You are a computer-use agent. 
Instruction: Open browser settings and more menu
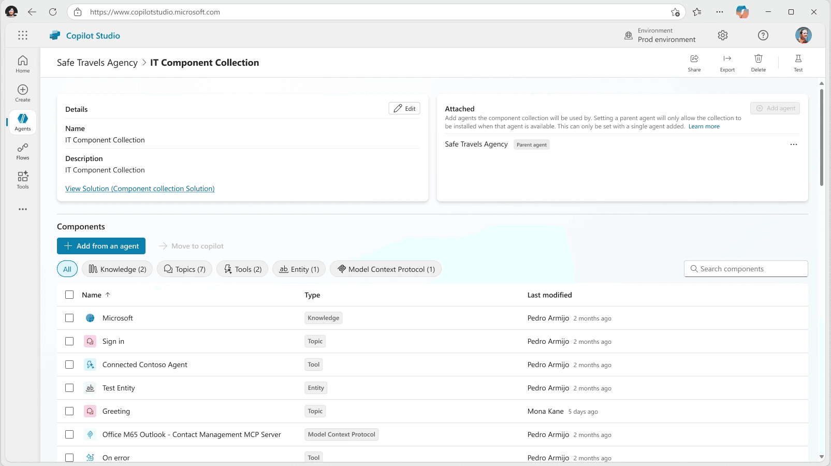(720, 12)
